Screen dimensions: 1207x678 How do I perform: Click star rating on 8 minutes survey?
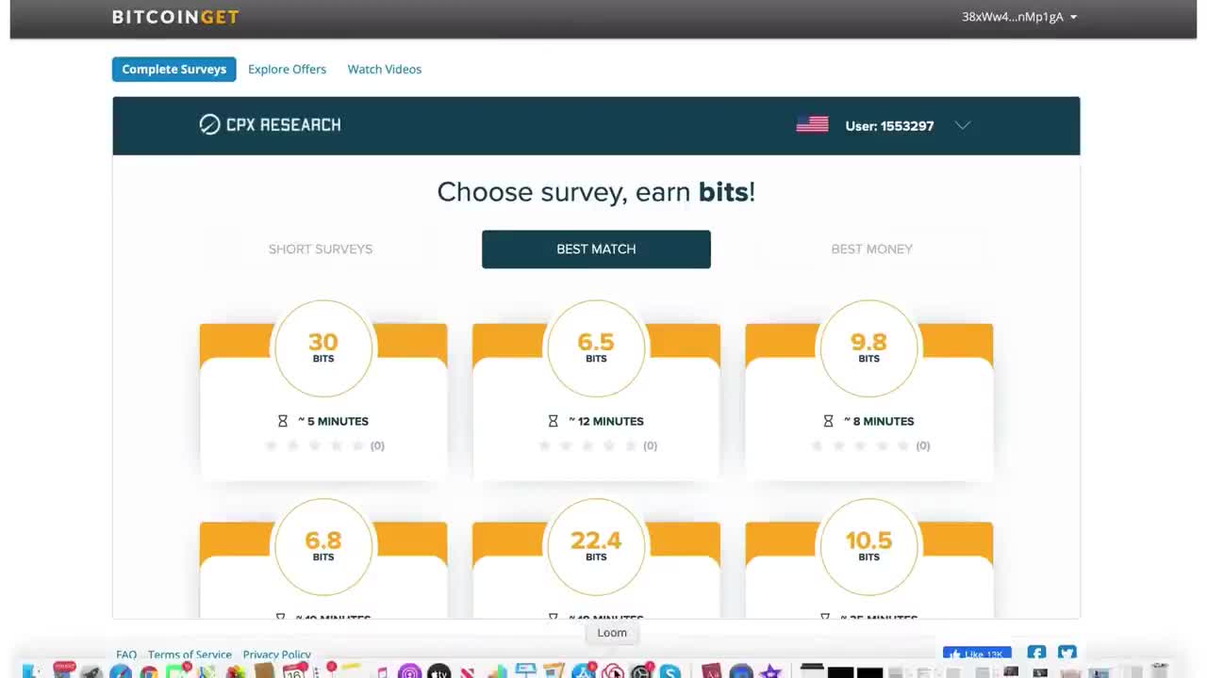click(x=859, y=445)
